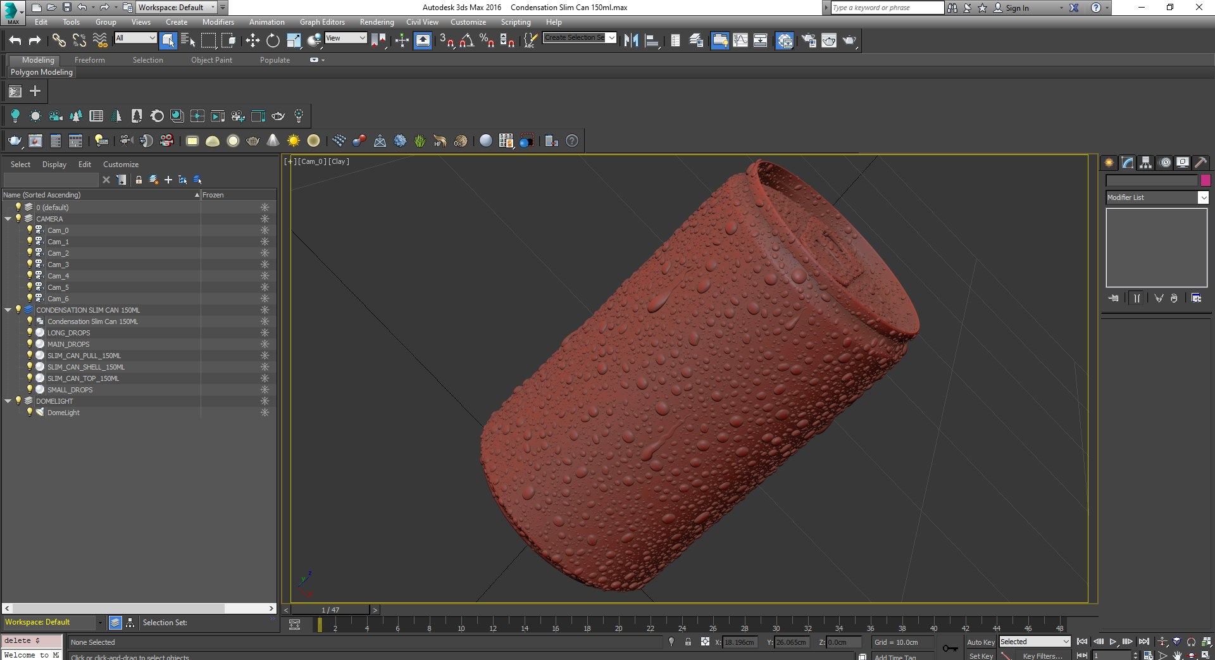Screen dimensions: 1215x660
Task: Hide the DomeLight object via lightbulb
Action: coord(29,413)
